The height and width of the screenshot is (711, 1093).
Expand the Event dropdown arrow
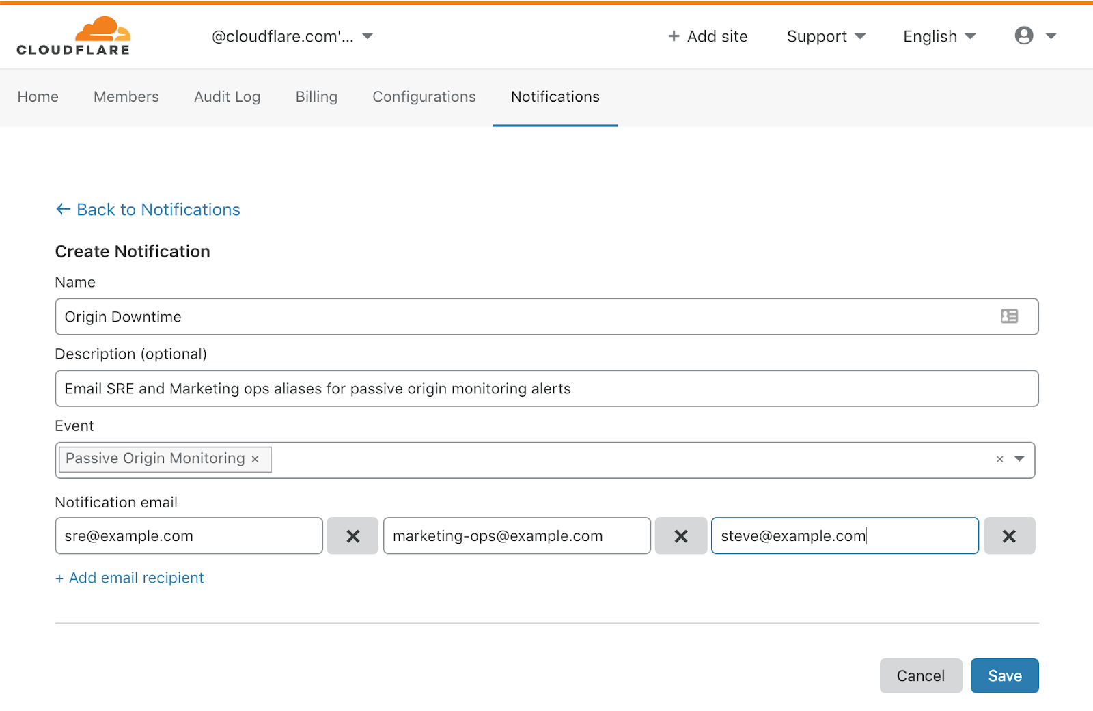coord(1019,459)
